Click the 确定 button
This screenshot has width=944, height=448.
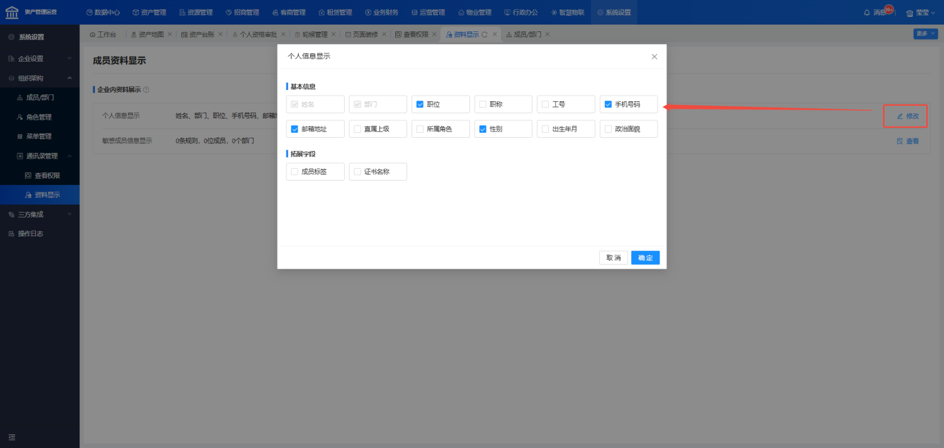click(645, 258)
